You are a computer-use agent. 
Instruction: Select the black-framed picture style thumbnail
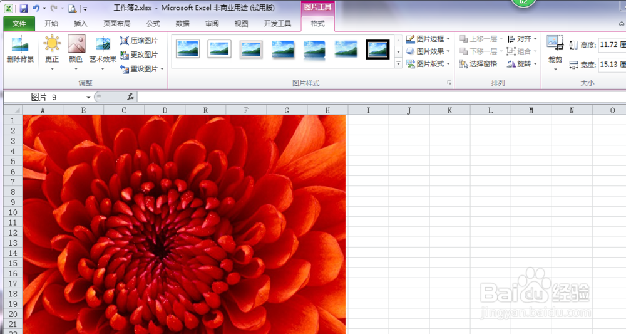point(377,50)
